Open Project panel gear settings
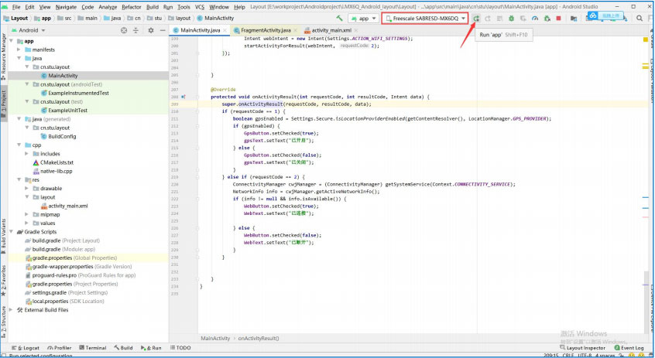Image resolution: width=655 pixels, height=358 pixels. pos(151,30)
